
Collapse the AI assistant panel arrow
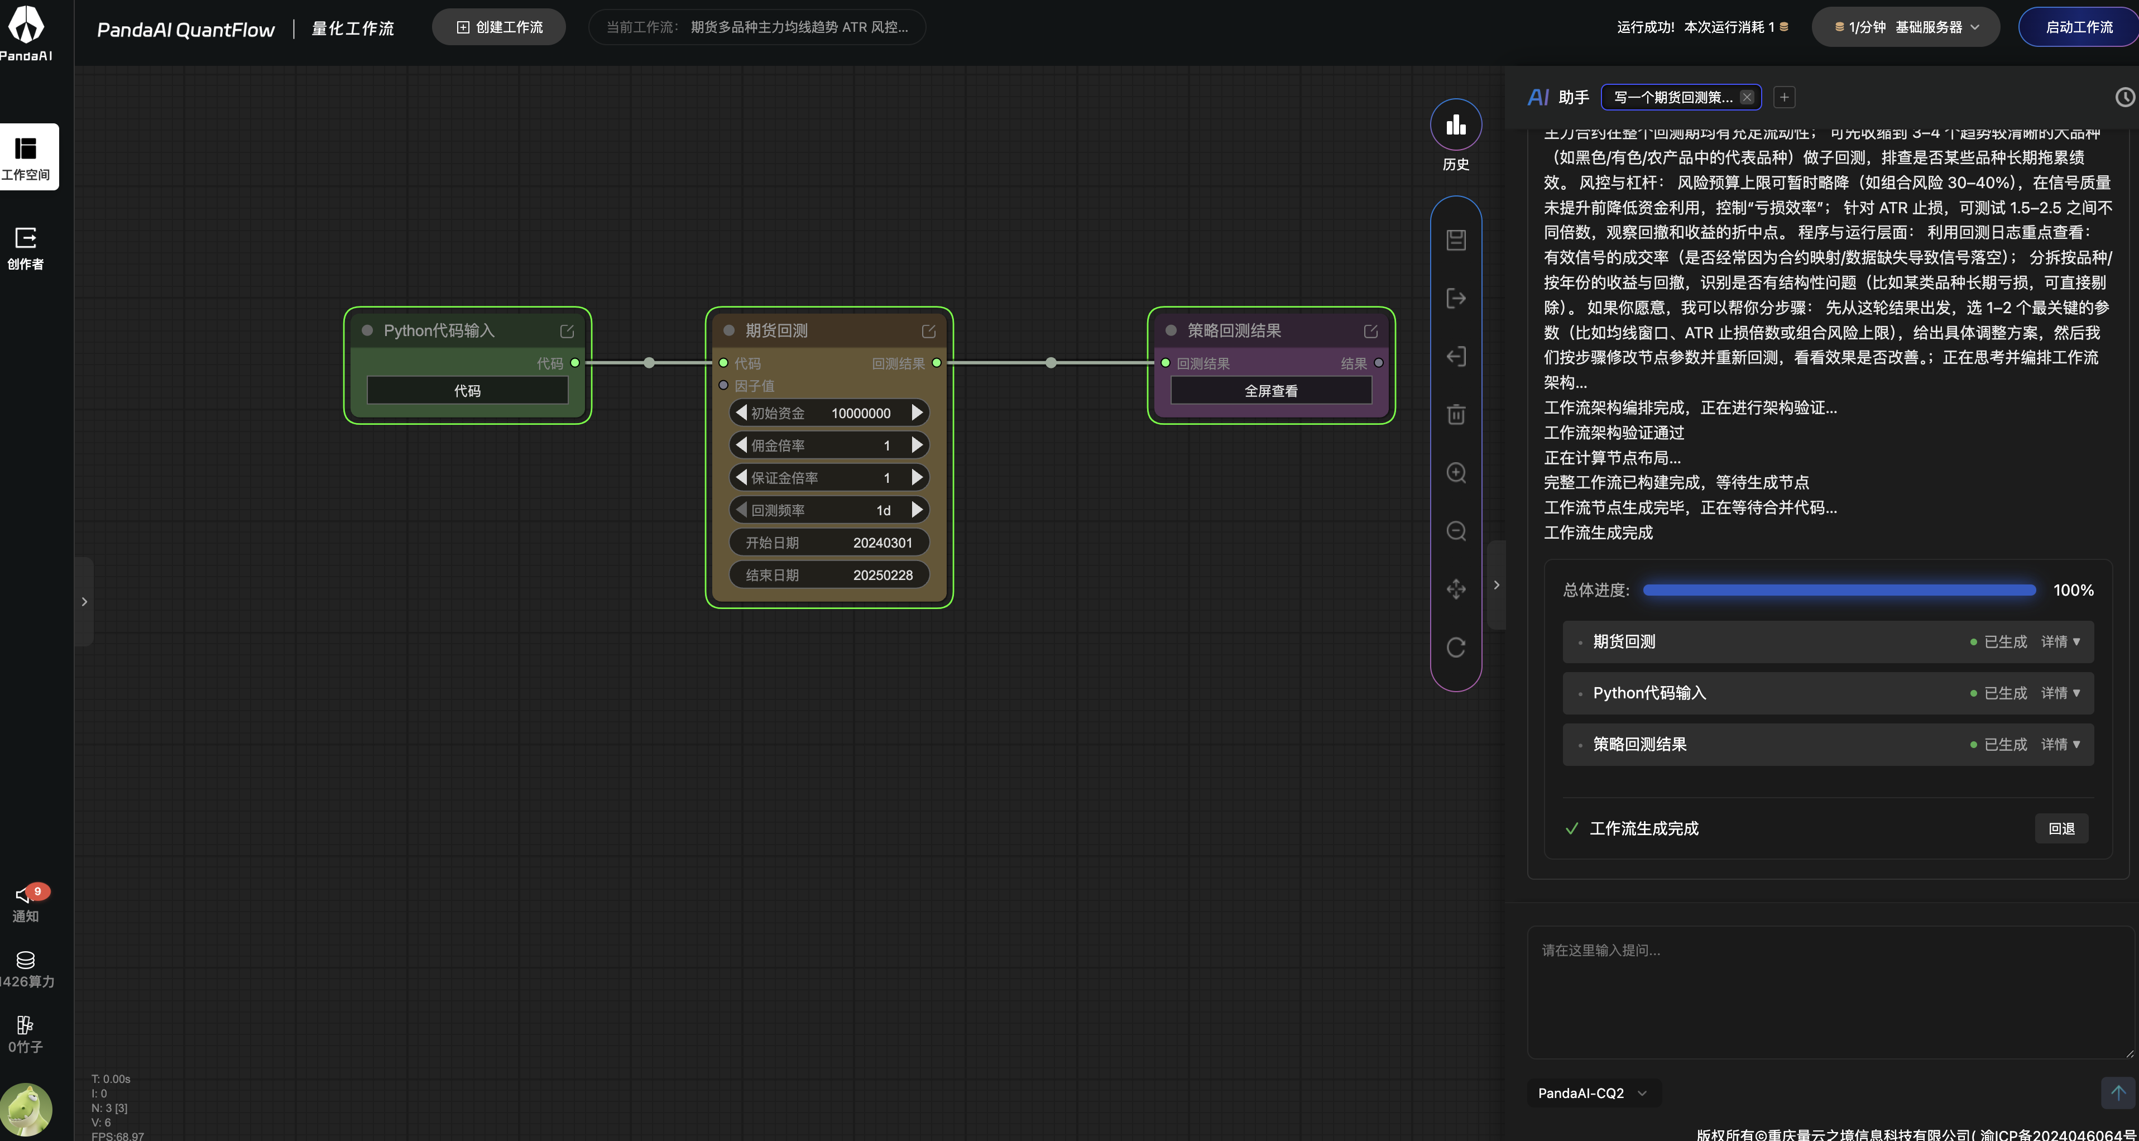click(x=1497, y=584)
